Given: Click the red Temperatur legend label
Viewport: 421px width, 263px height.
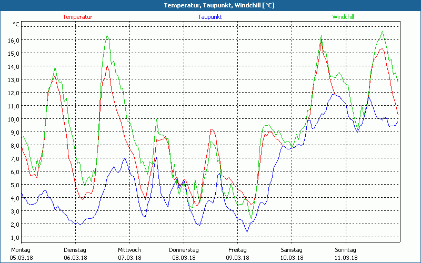Looking at the screenshot, I should tap(77, 17).
